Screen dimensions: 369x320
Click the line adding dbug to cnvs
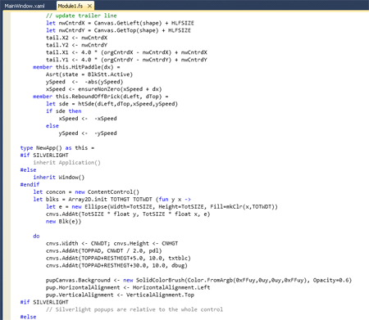click(116, 266)
